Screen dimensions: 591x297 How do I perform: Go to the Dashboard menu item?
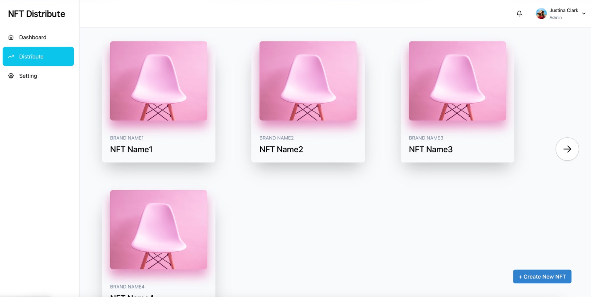coord(38,37)
